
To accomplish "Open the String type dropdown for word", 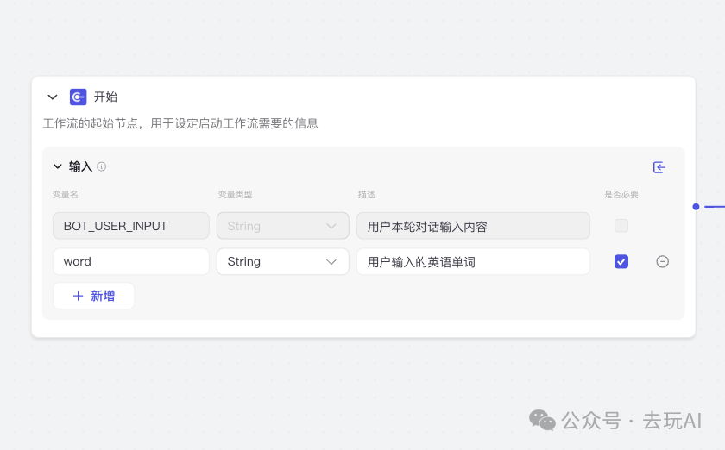I will click(282, 261).
